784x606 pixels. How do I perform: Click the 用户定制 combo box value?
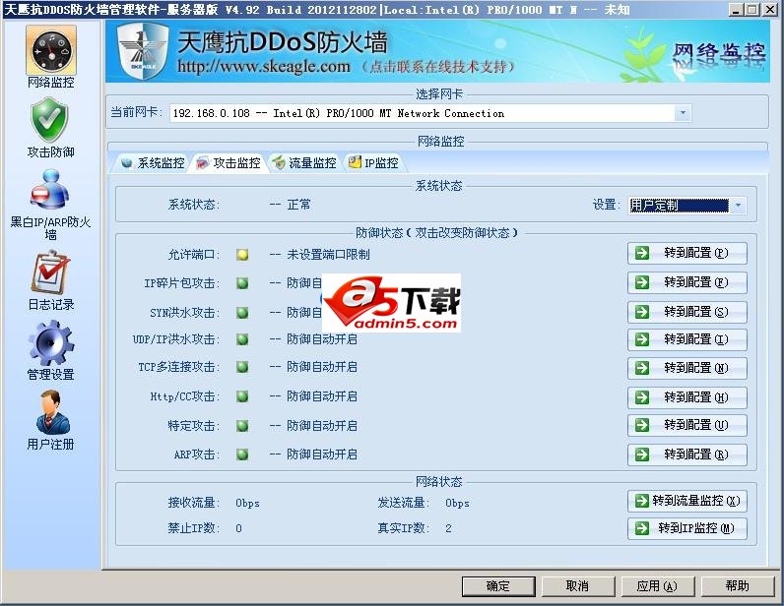pyautogui.click(x=679, y=206)
